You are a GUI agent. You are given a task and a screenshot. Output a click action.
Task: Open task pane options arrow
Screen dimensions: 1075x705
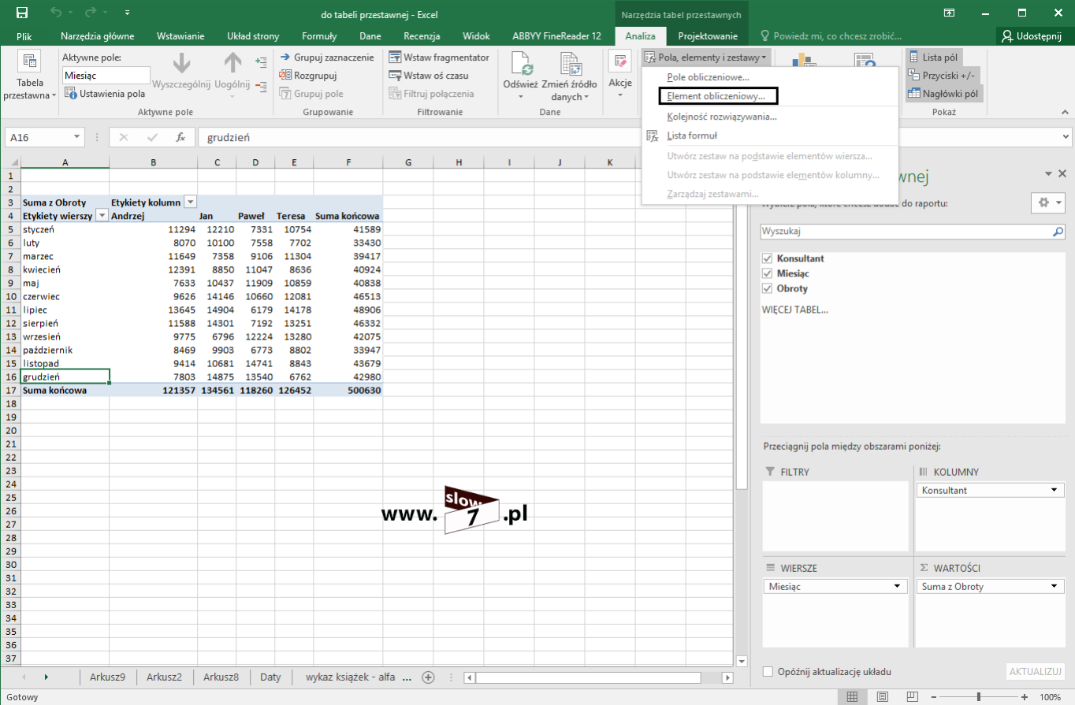pyautogui.click(x=1048, y=174)
